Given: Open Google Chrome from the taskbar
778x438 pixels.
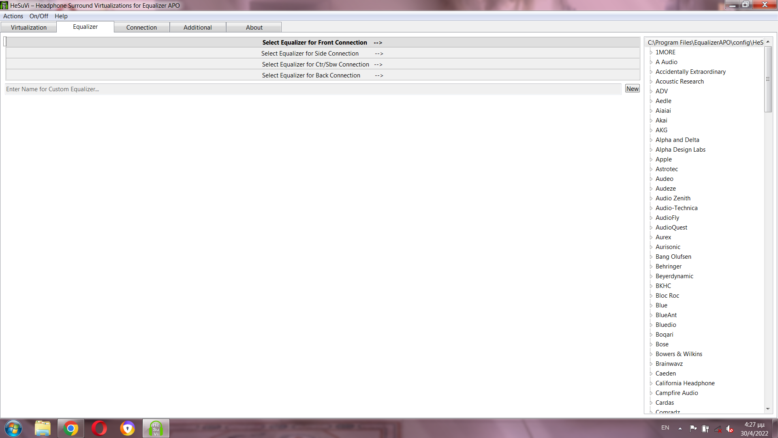Looking at the screenshot, I should [71, 428].
